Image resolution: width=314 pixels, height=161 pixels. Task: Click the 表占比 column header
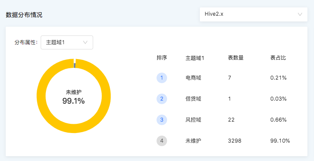(x=278, y=58)
